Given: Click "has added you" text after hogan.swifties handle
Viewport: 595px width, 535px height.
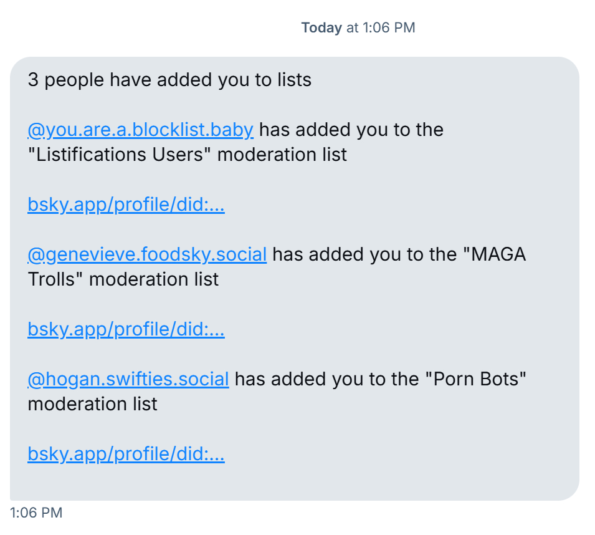Looking at the screenshot, I should point(293,378).
